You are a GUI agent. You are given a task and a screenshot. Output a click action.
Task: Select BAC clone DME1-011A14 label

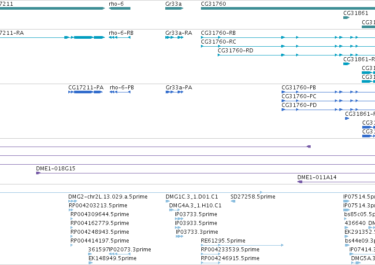click(x=317, y=177)
